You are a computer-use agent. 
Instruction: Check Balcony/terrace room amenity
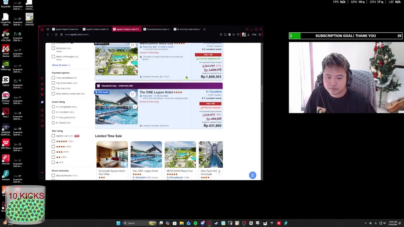pyautogui.click(x=53, y=176)
